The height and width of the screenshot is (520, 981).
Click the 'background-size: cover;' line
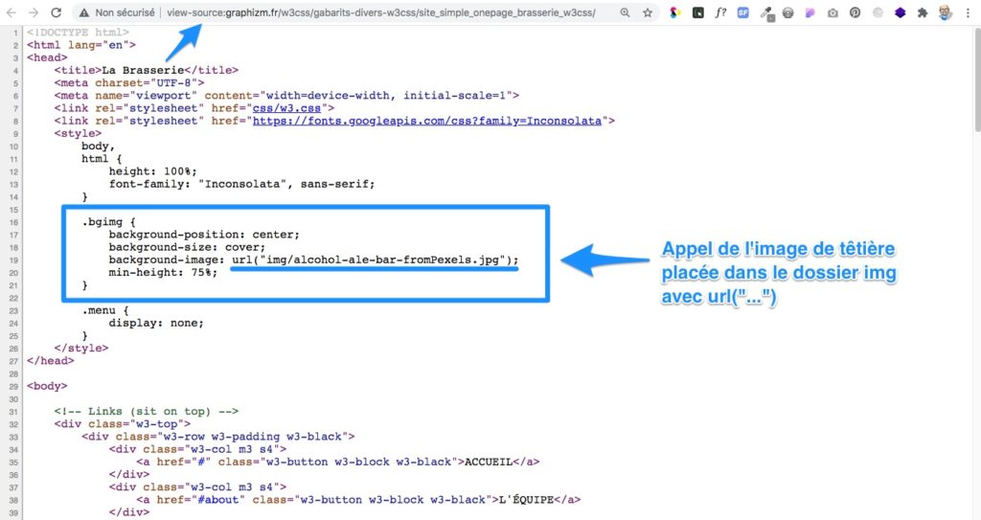coord(187,247)
